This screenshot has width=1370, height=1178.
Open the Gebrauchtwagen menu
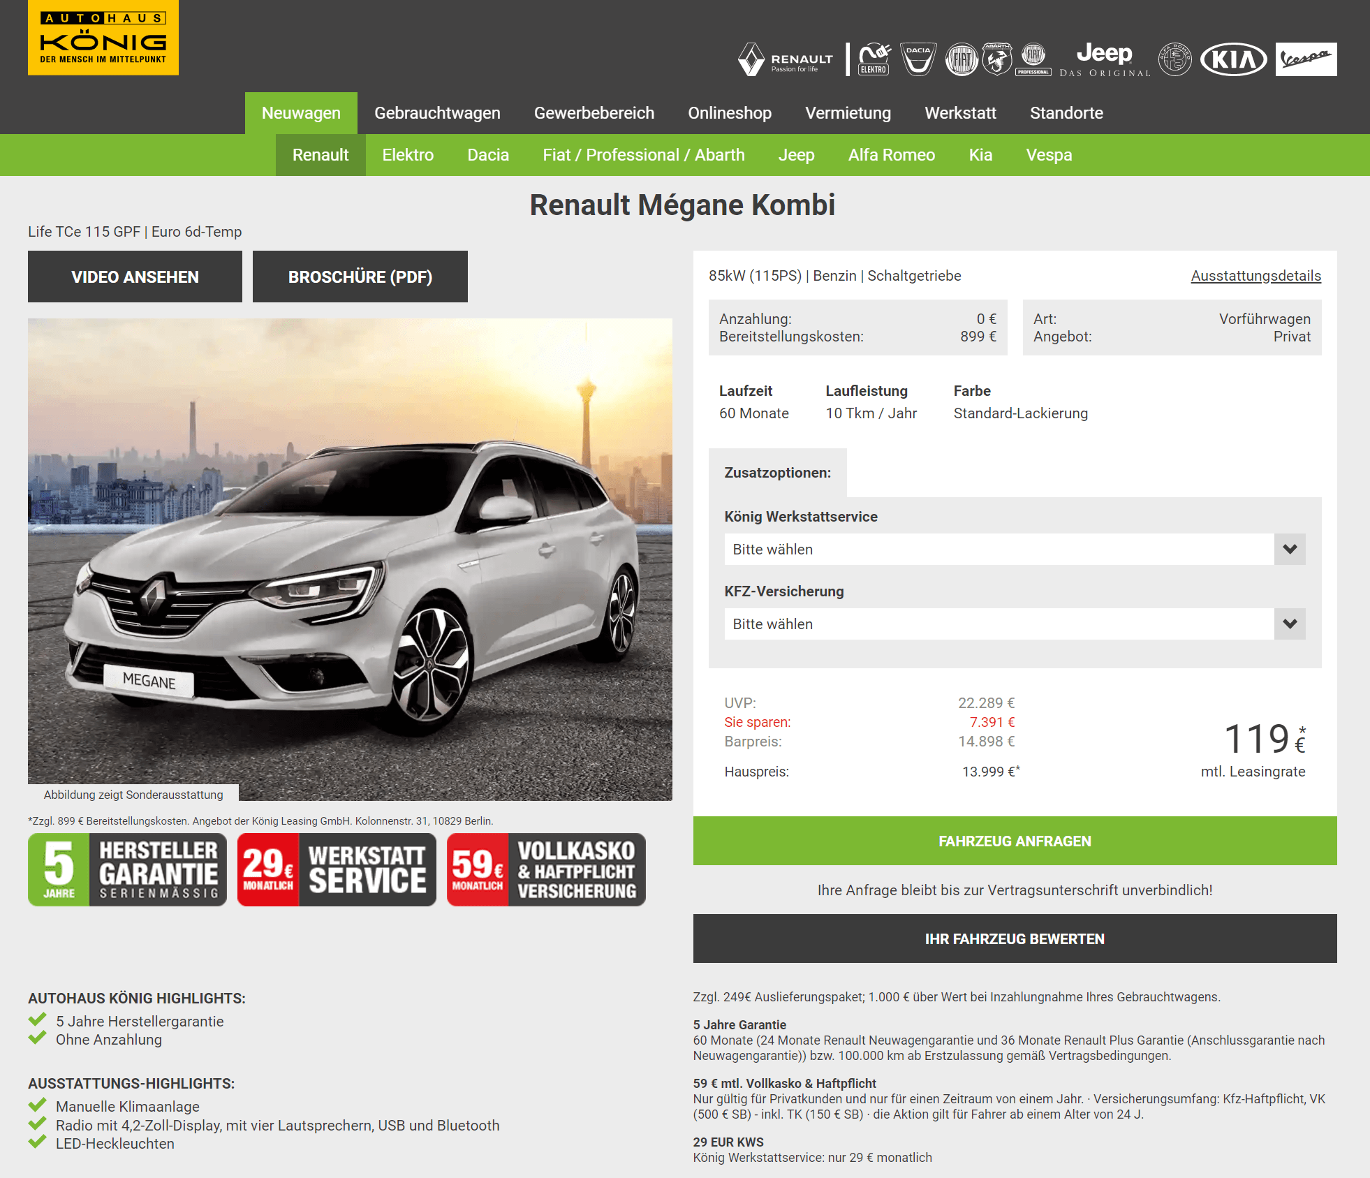point(437,113)
